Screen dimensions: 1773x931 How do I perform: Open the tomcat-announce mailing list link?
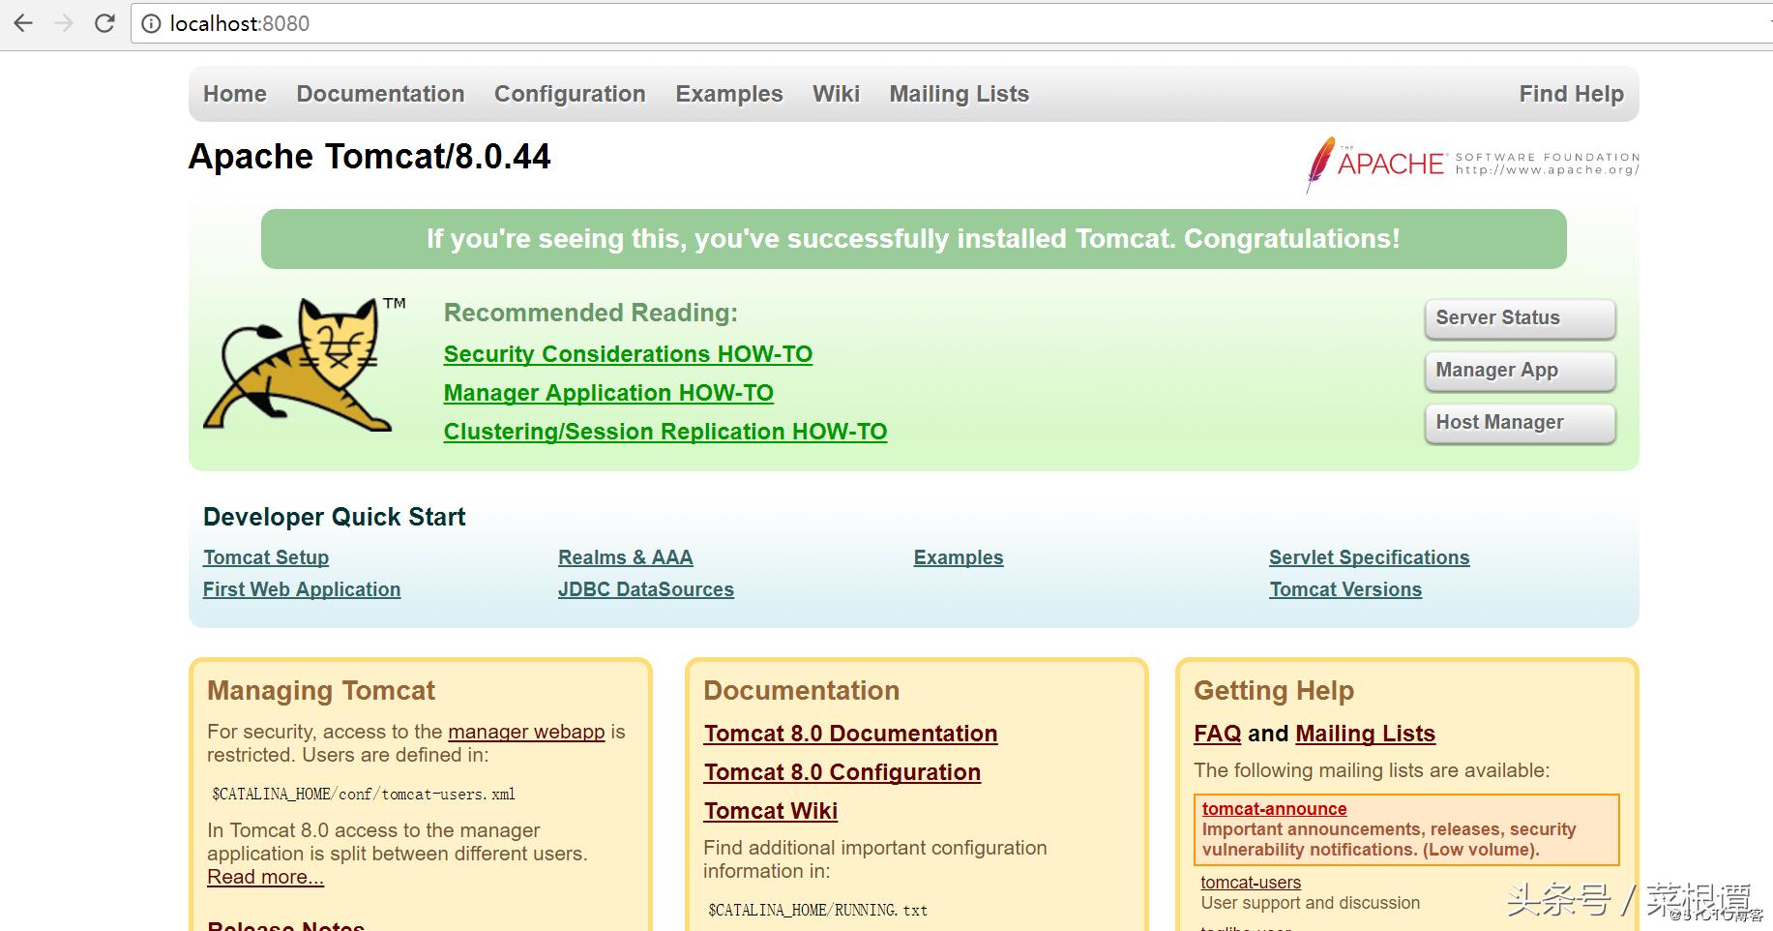pos(1274,809)
